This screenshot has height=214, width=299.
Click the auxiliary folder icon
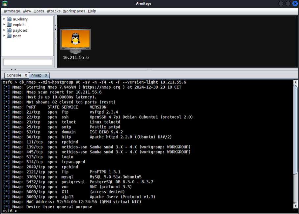(9, 19)
